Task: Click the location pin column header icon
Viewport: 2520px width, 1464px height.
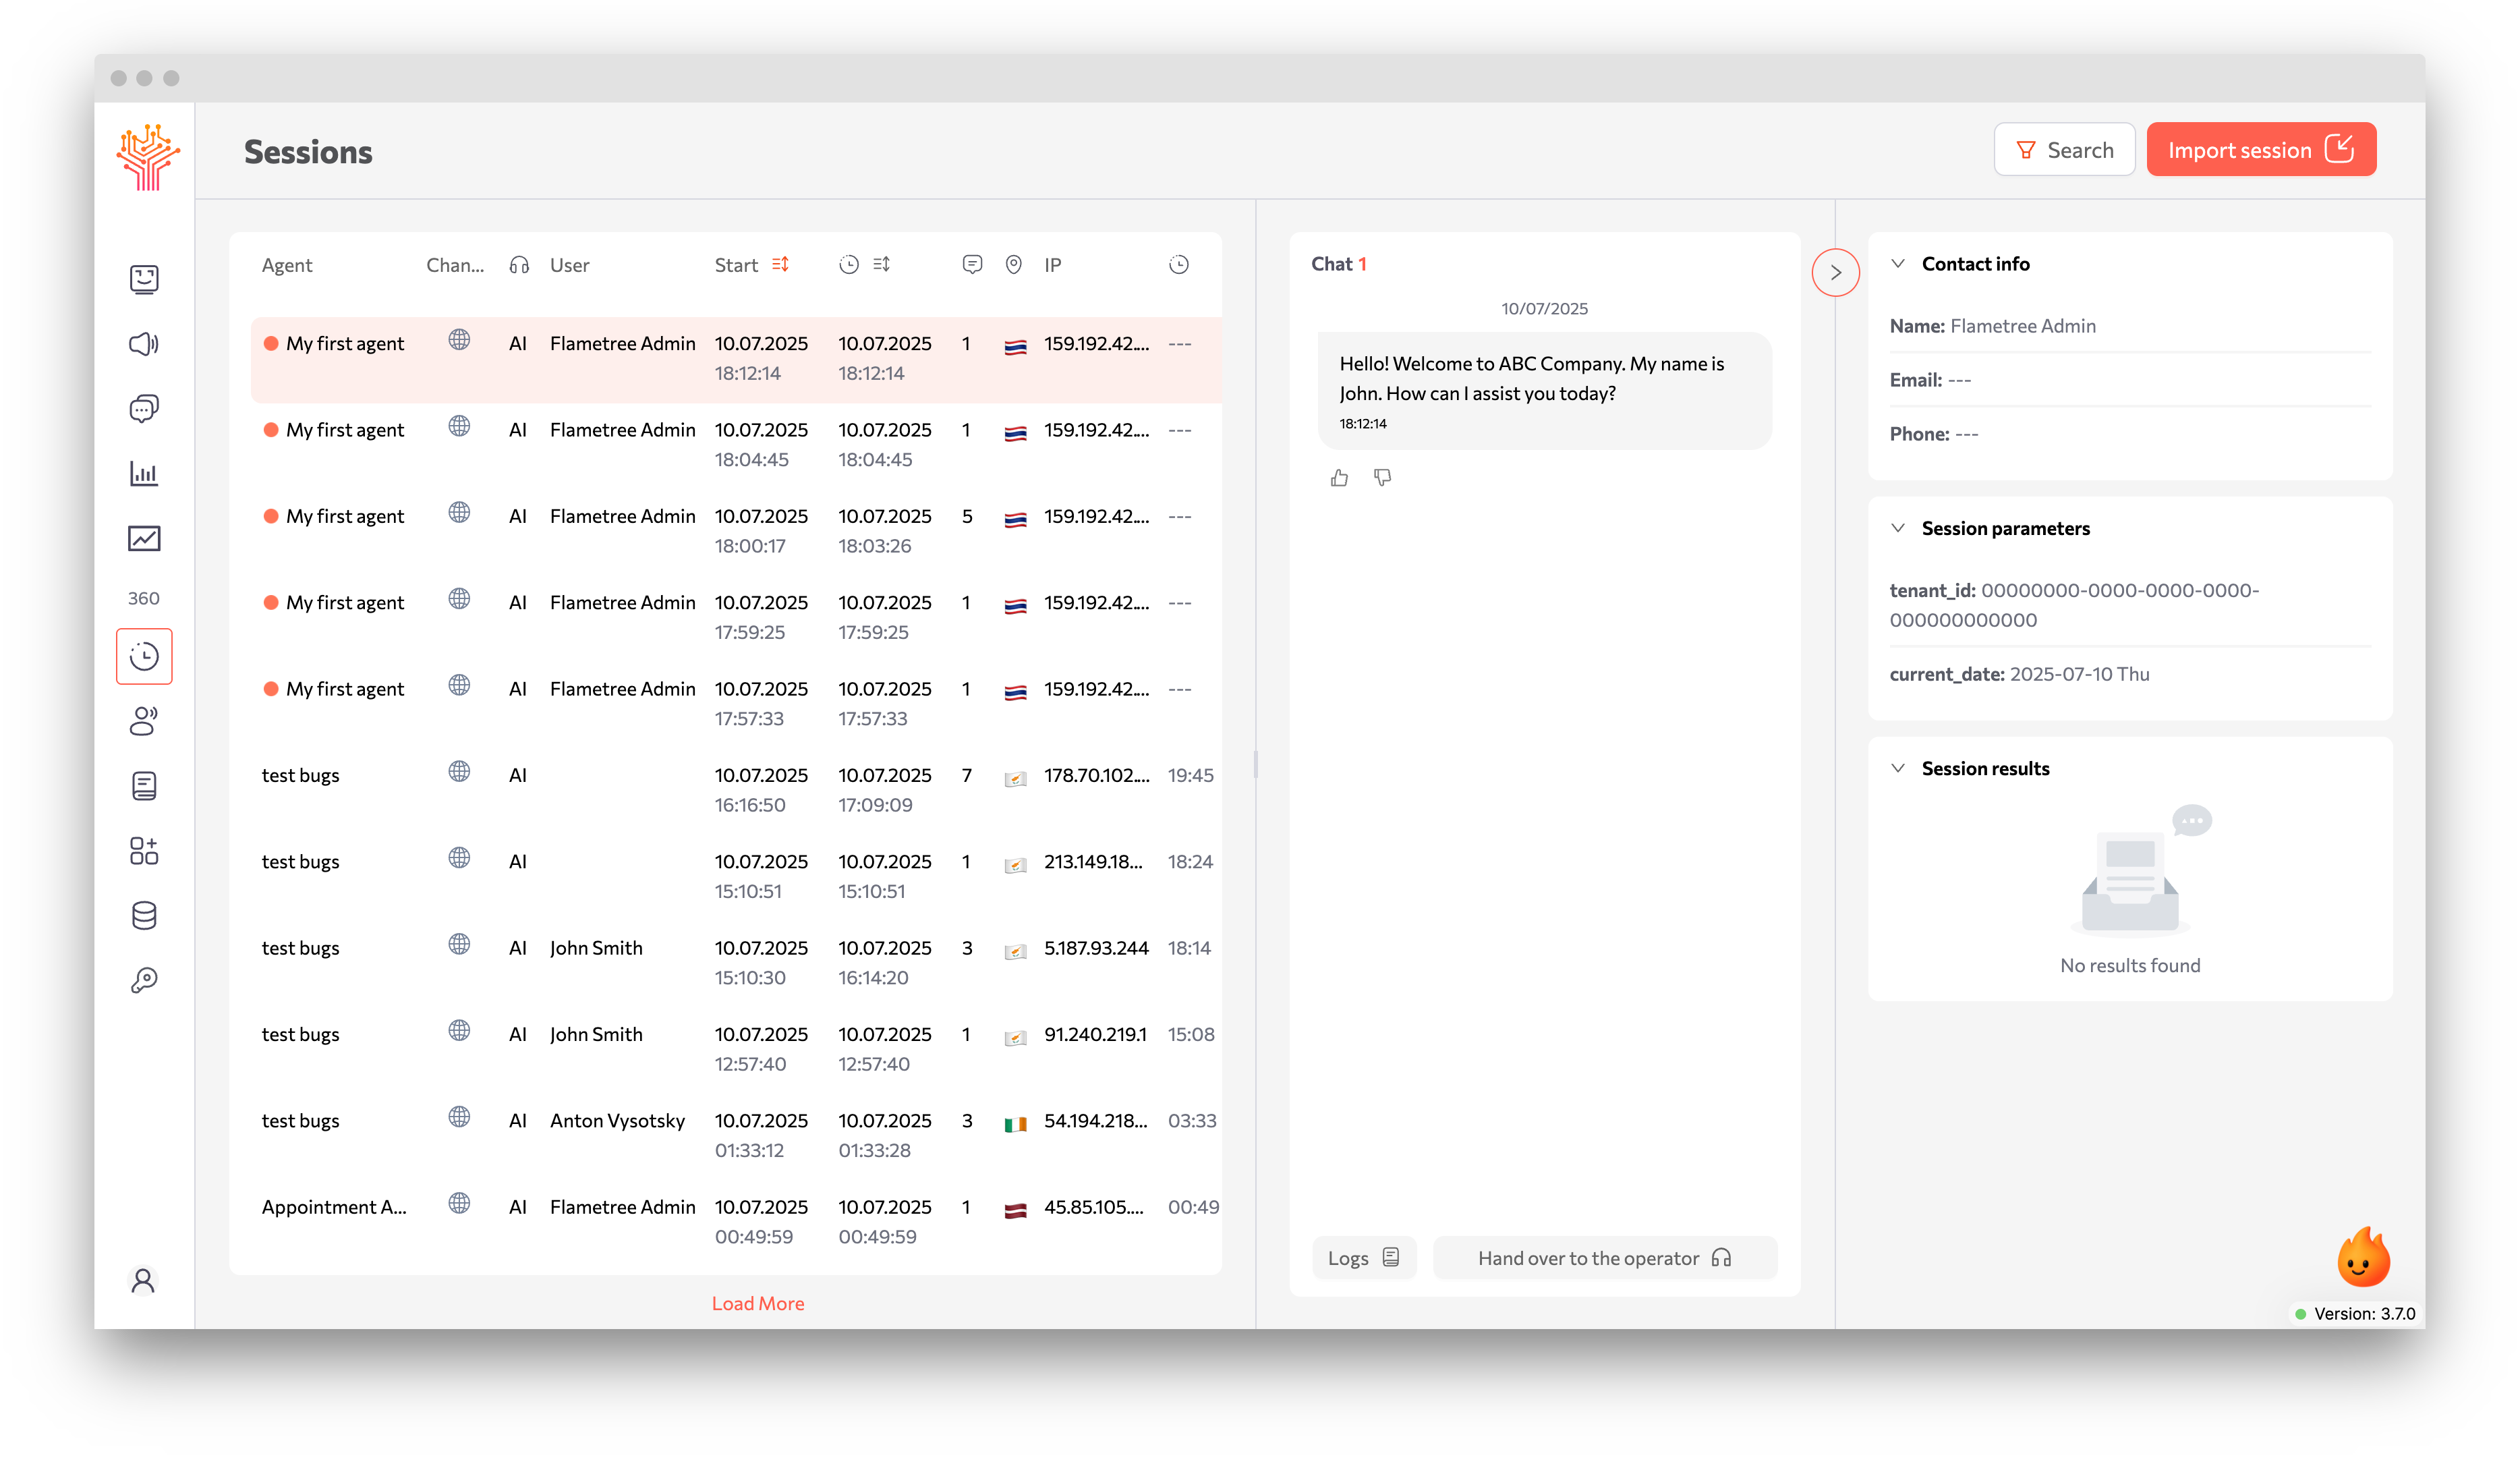Action: pyautogui.click(x=1014, y=265)
